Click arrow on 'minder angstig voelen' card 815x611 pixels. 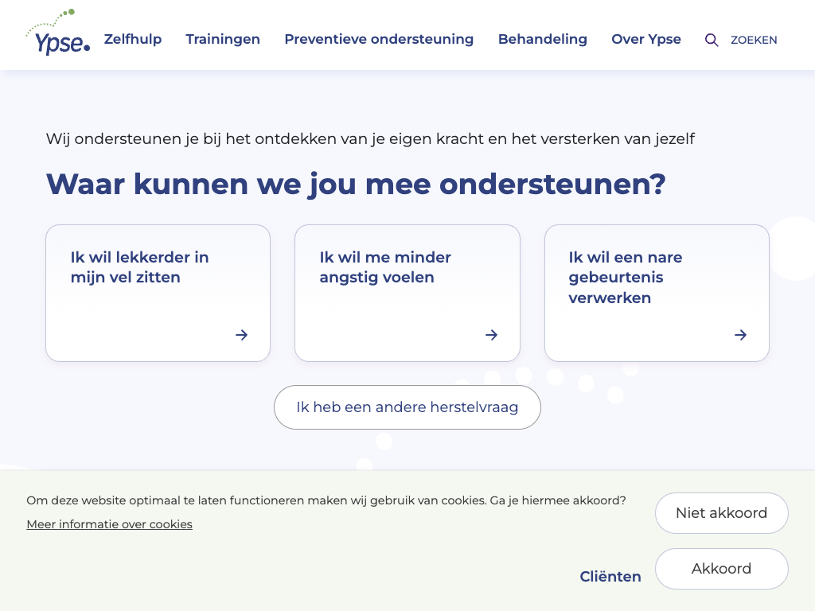point(491,335)
